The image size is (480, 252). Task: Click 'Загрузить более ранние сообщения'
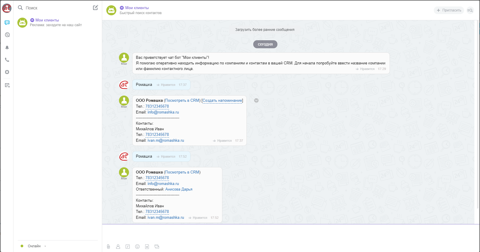point(265,30)
